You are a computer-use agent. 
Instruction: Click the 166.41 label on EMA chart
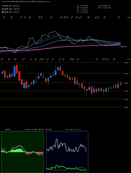(x=124, y=47)
